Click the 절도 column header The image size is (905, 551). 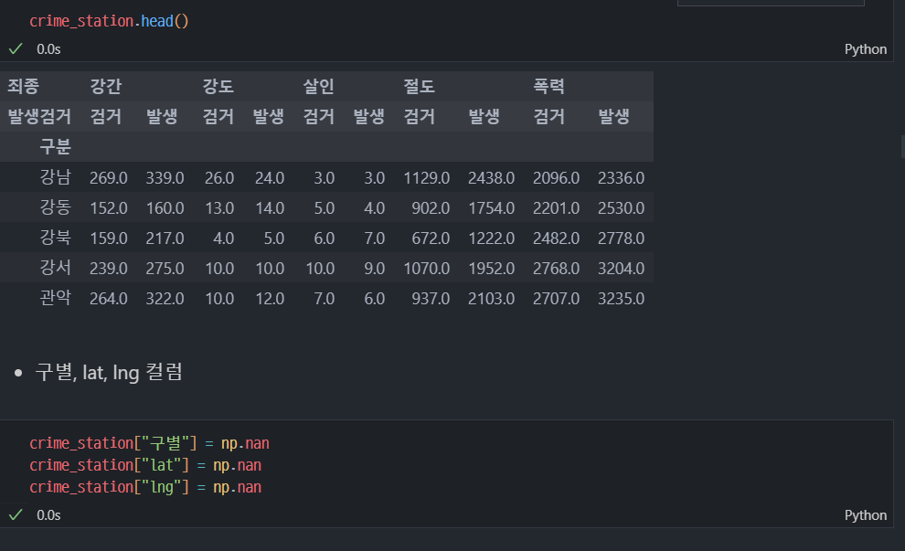[x=419, y=87]
